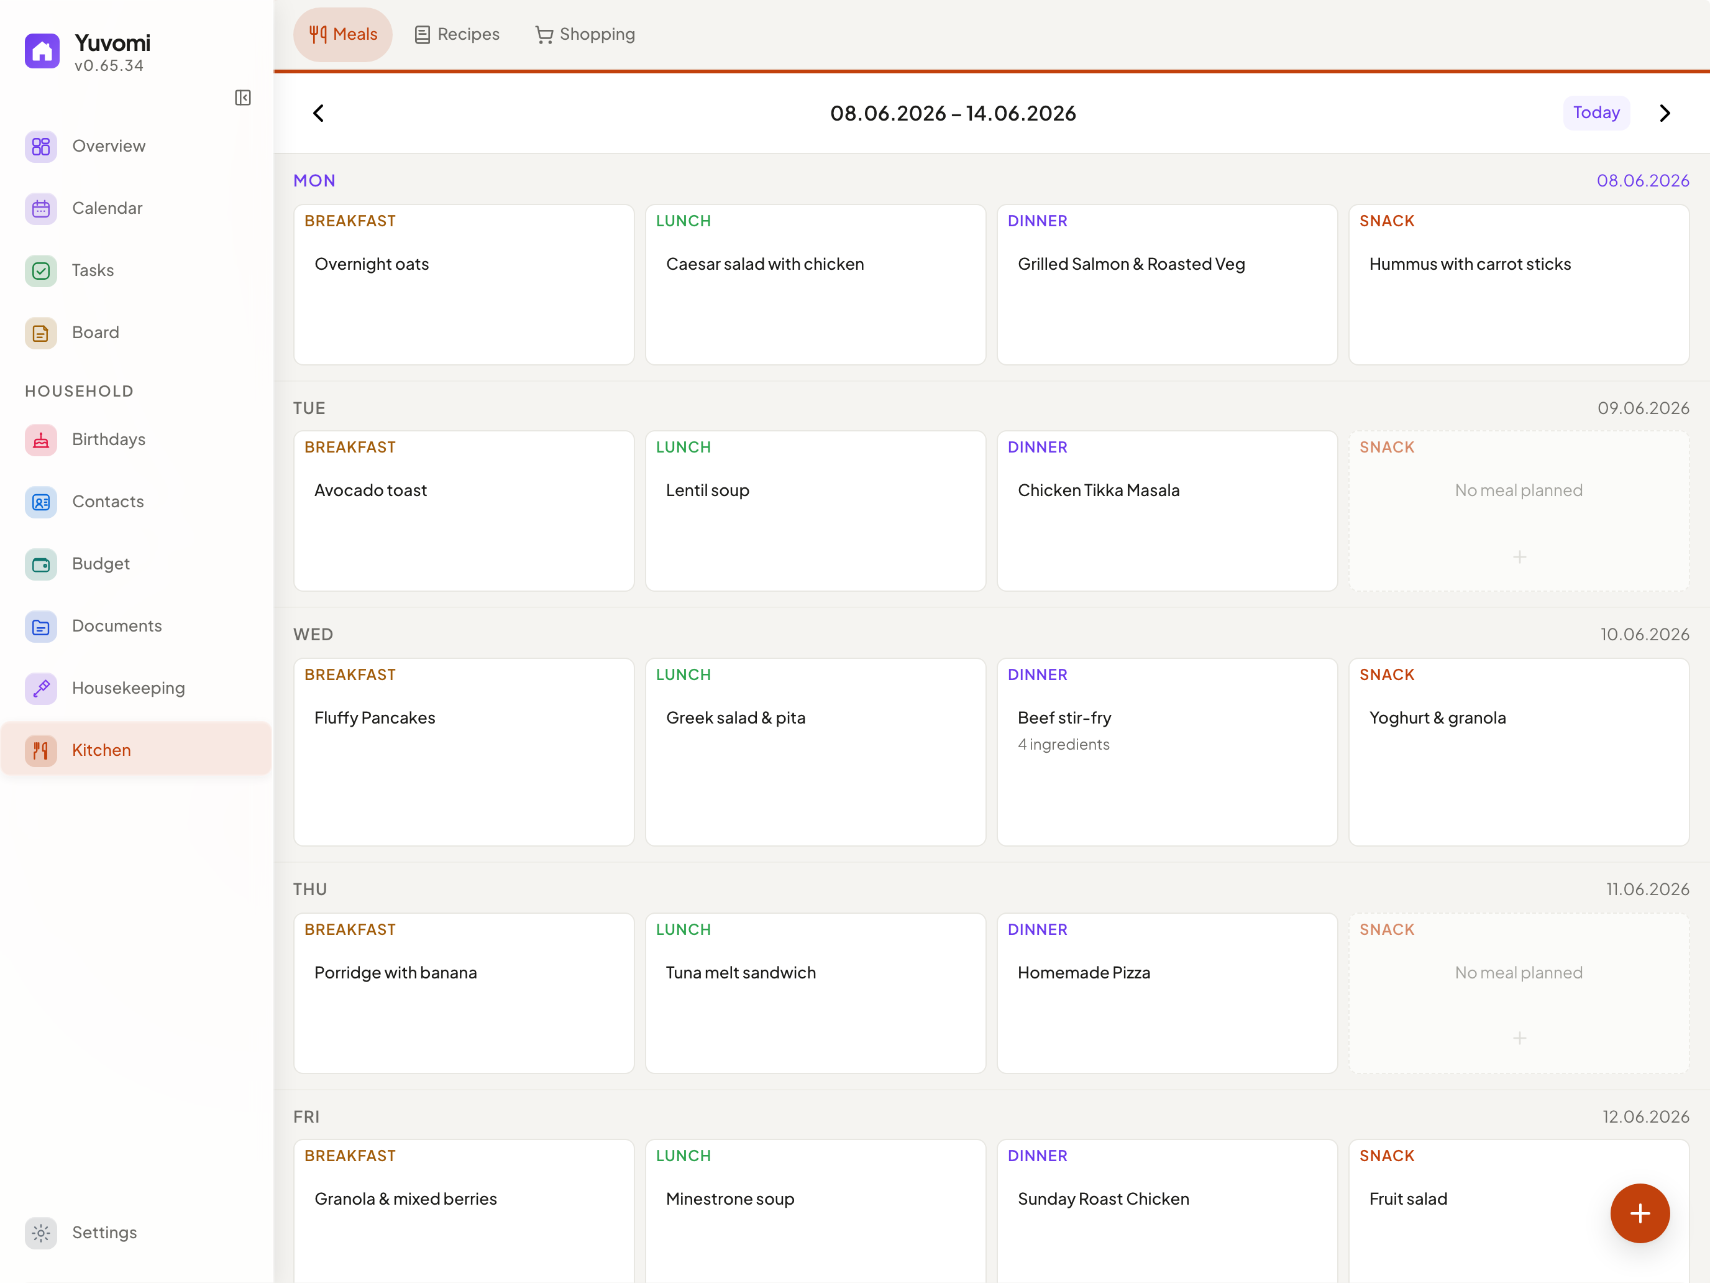Click the TUE day heading
The width and height of the screenshot is (1710, 1283).
[x=309, y=408]
